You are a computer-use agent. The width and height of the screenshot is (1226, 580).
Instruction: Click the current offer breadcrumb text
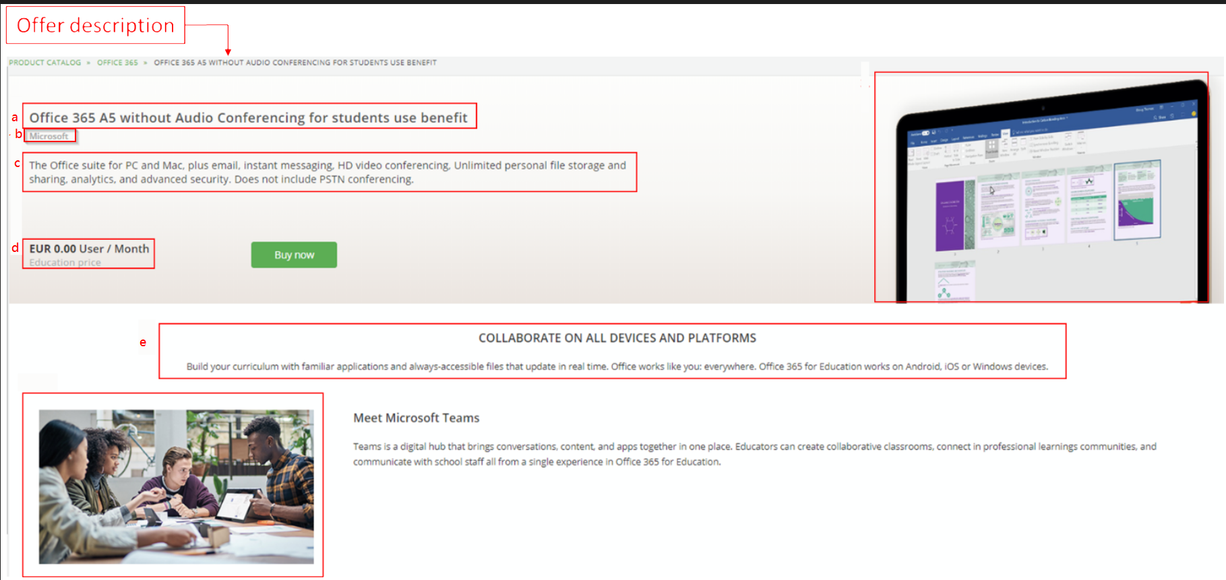click(x=295, y=63)
